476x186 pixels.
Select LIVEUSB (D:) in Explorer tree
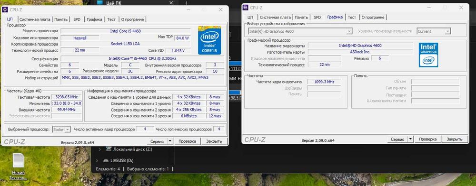[x=122, y=160]
